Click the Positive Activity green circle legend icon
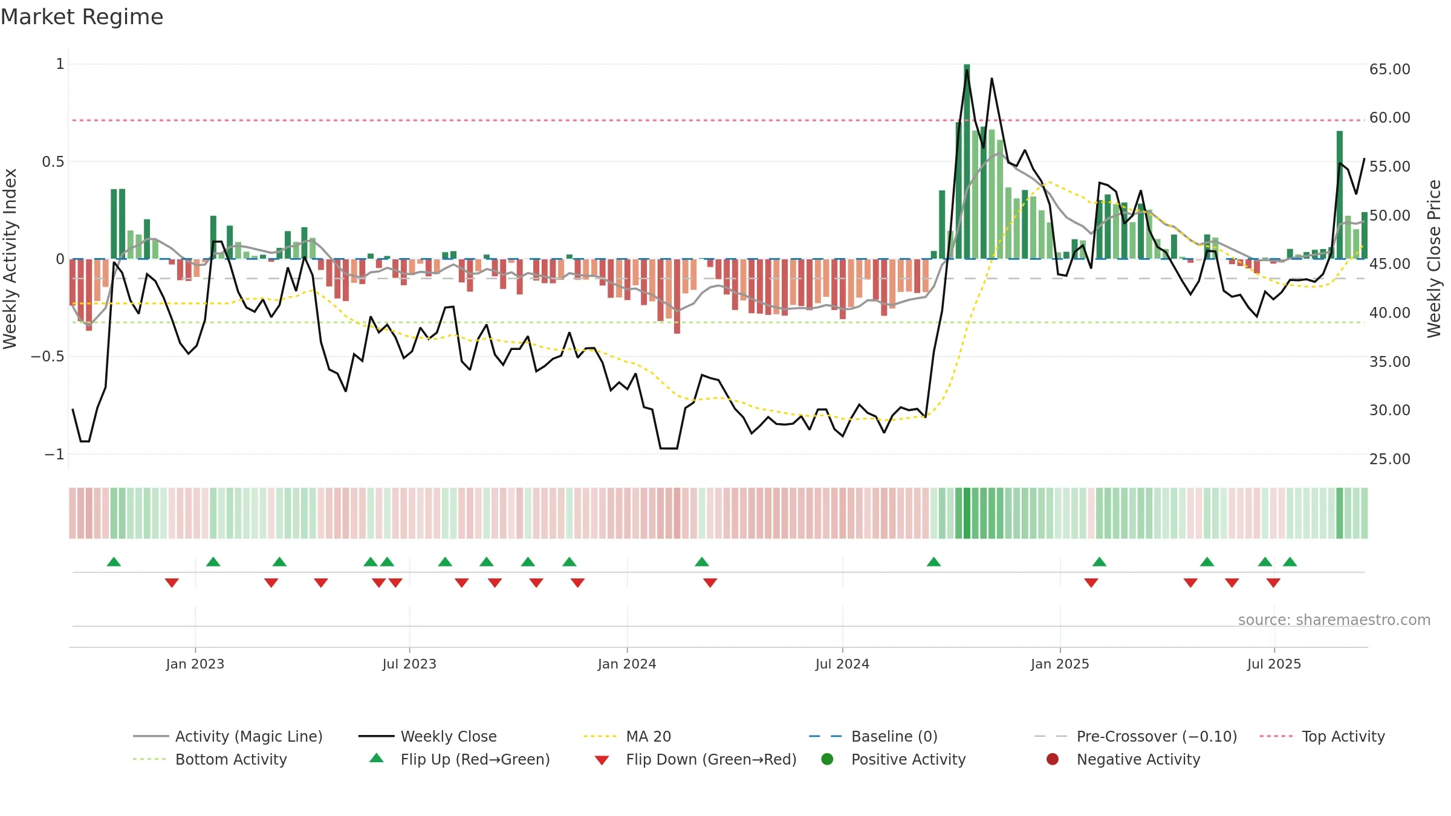The height and width of the screenshot is (816, 1451). [x=827, y=759]
